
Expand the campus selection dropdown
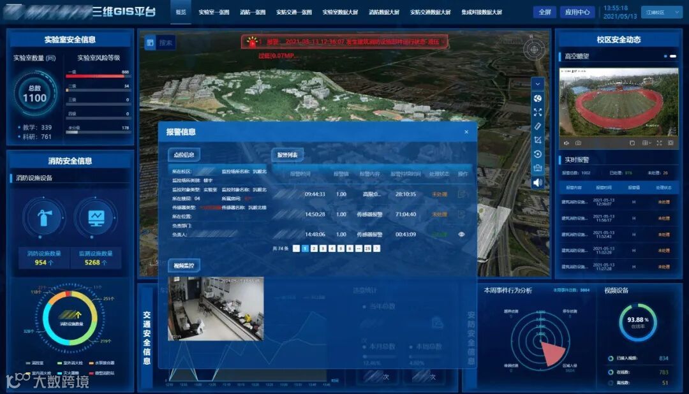click(x=661, y=12)
